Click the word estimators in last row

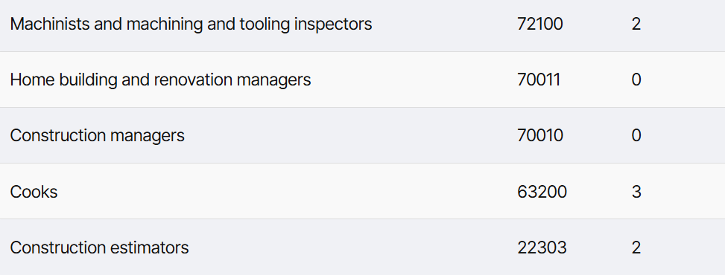coord(149,247)
